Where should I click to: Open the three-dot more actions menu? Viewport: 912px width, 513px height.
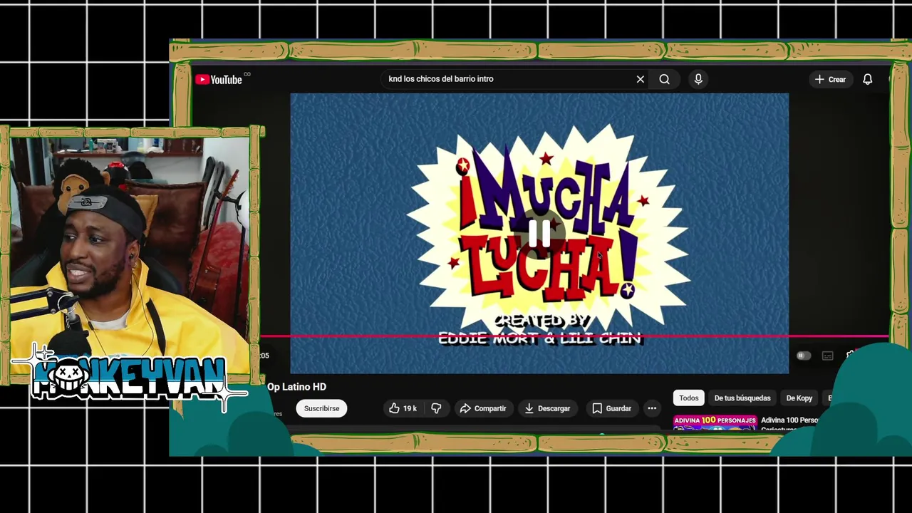[x=651, y=408]
